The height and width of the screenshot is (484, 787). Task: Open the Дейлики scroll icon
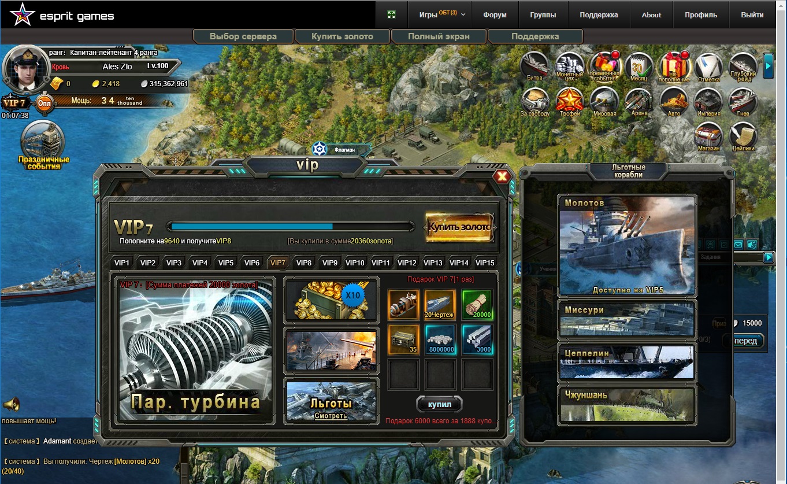[743, 136]
